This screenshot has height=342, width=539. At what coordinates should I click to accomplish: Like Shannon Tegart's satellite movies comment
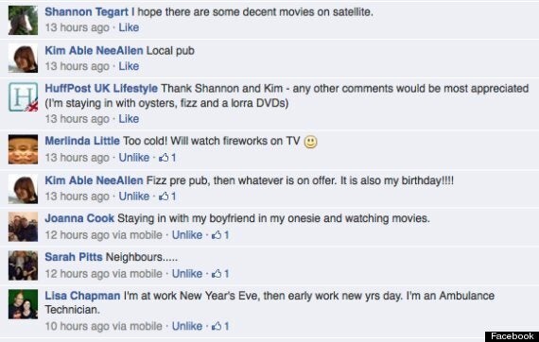pos(129,27)
